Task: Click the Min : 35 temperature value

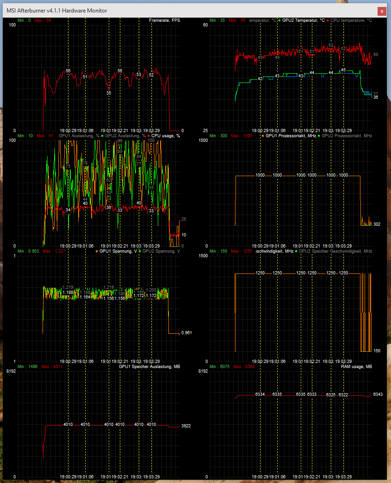Action: [217, 20]
